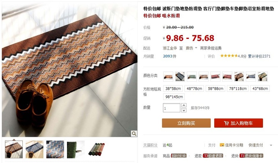278x163 pixels.
Task: Pick the green mat color swatch
Action: point(192,77)
